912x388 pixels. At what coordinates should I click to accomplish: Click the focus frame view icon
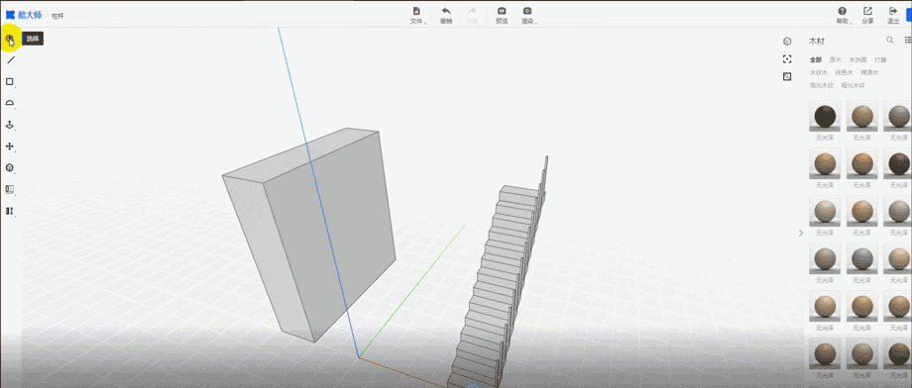pyautogui.click(x=787, y=59)
